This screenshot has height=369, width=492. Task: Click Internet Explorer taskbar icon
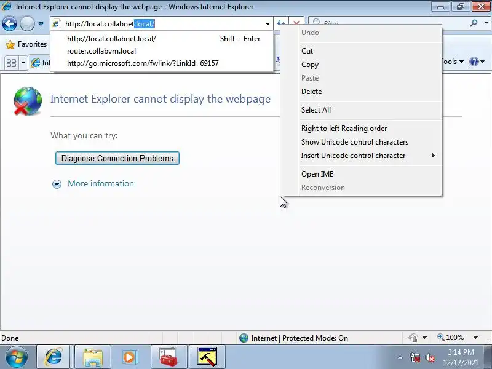(54, 357)
